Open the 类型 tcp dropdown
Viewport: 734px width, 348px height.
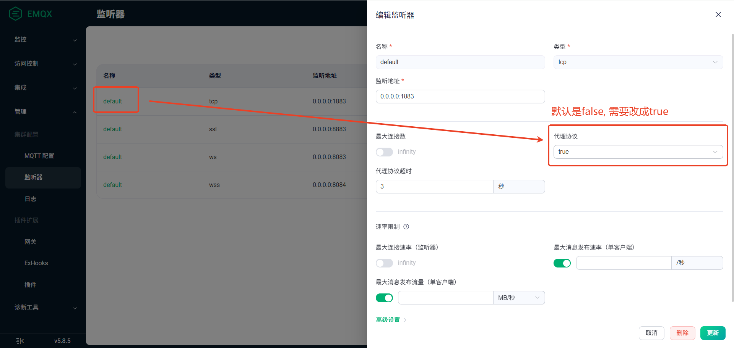click(638, 62)
